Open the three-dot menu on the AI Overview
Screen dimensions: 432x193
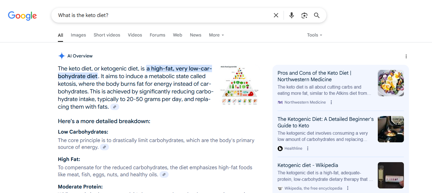[x=406, y=56]
